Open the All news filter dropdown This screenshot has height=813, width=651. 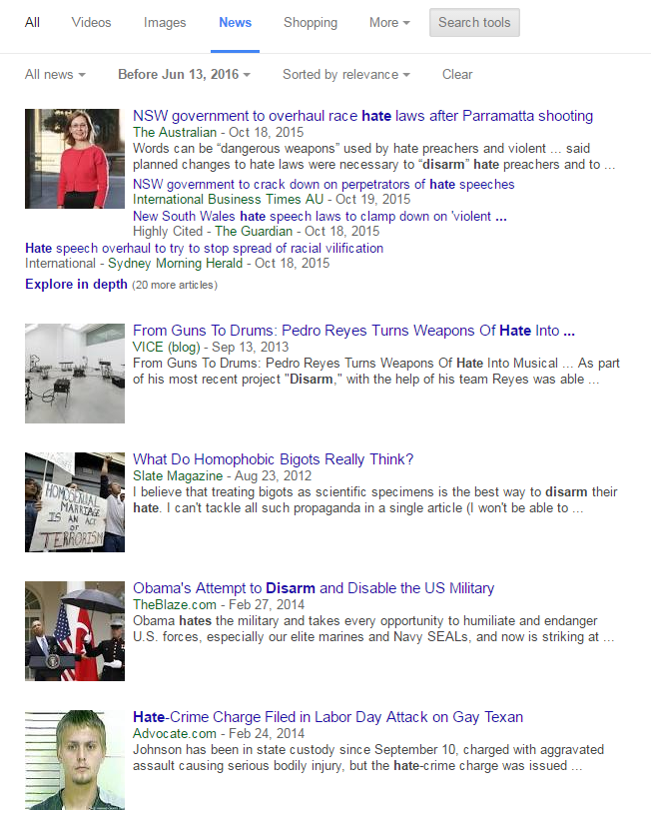(x=55, y=74)
